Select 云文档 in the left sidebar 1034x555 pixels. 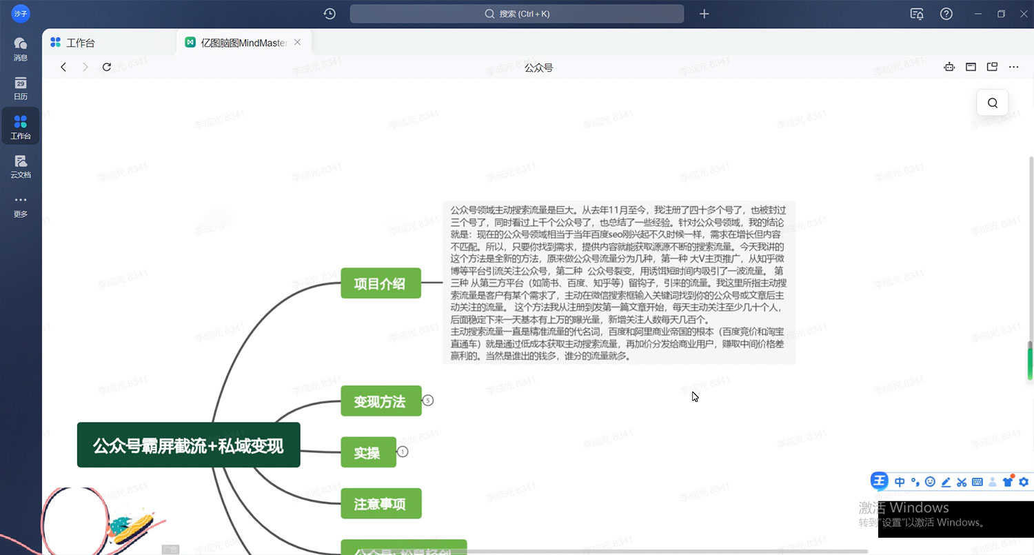[20, 165]
